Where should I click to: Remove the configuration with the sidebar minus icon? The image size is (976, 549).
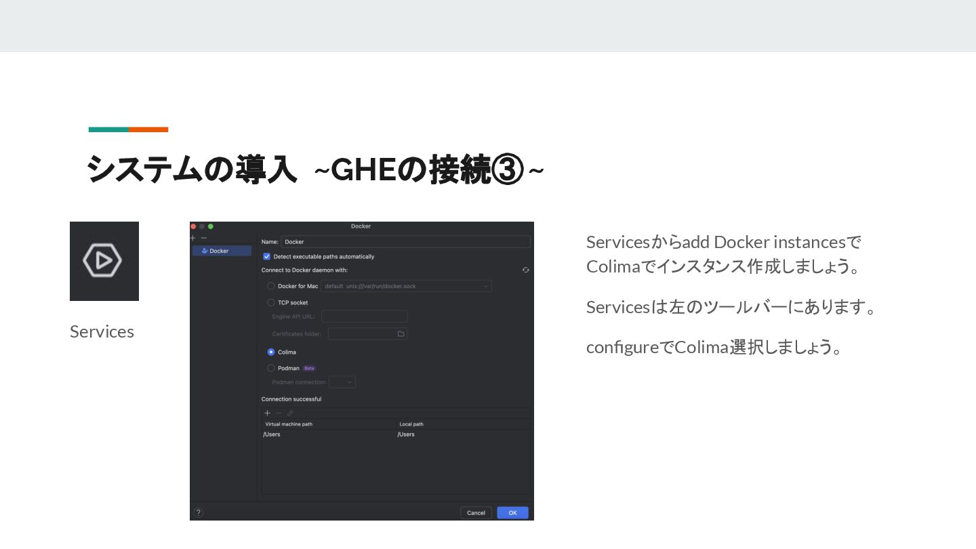tap(204, 238)
